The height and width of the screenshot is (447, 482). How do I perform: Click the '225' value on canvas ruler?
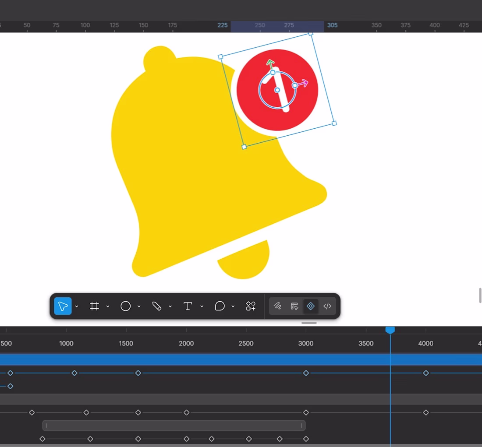point(223,25)
